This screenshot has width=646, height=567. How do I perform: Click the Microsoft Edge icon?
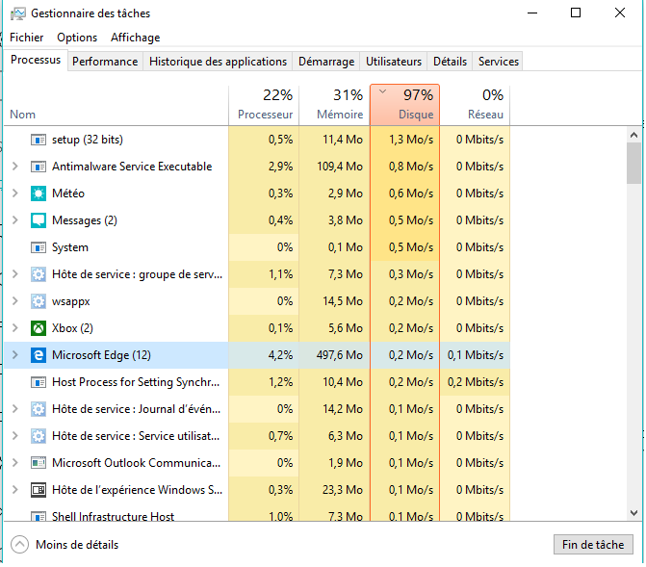coord(39,355)
